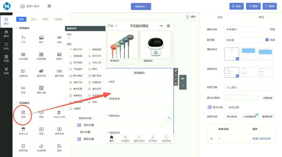The image size is (282, 157).
Task: Add the 魔方导航 cube navigation module
Action: (x=59, y=73)
